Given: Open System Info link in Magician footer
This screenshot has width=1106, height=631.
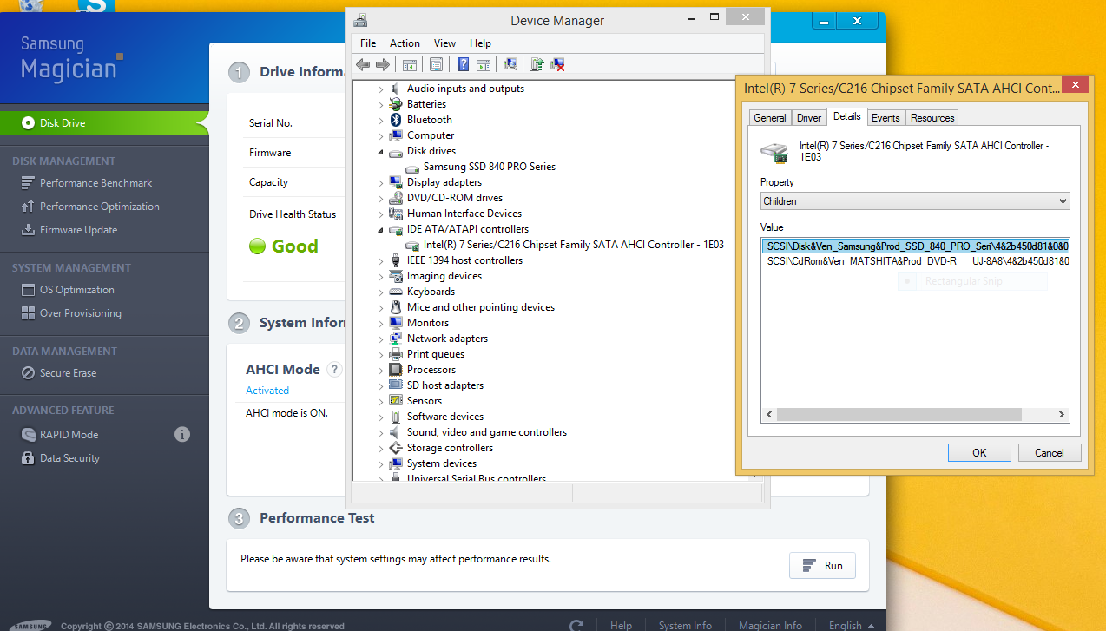Looking at the screenshot, I should pos(685,625).
